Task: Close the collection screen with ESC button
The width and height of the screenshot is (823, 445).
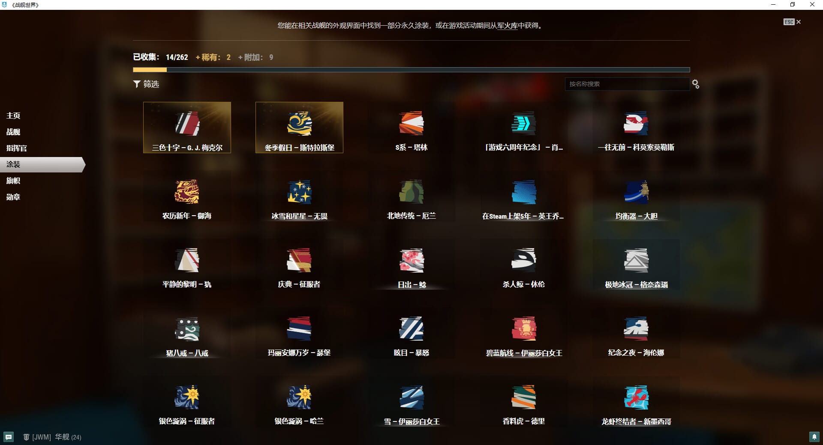Action: pyautogui.click(x=792, y=22)
